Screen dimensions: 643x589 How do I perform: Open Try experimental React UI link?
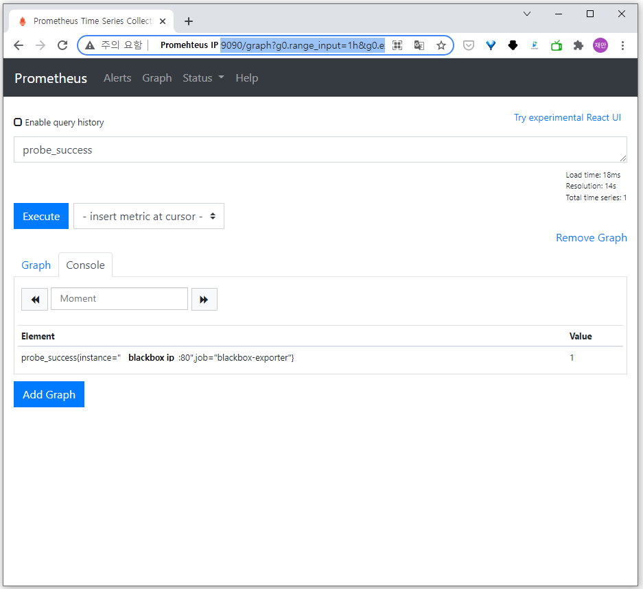567,118
